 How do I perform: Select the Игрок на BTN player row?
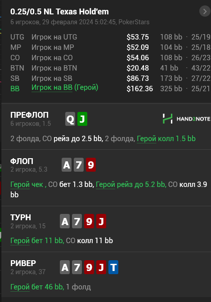tap(110, 68)
